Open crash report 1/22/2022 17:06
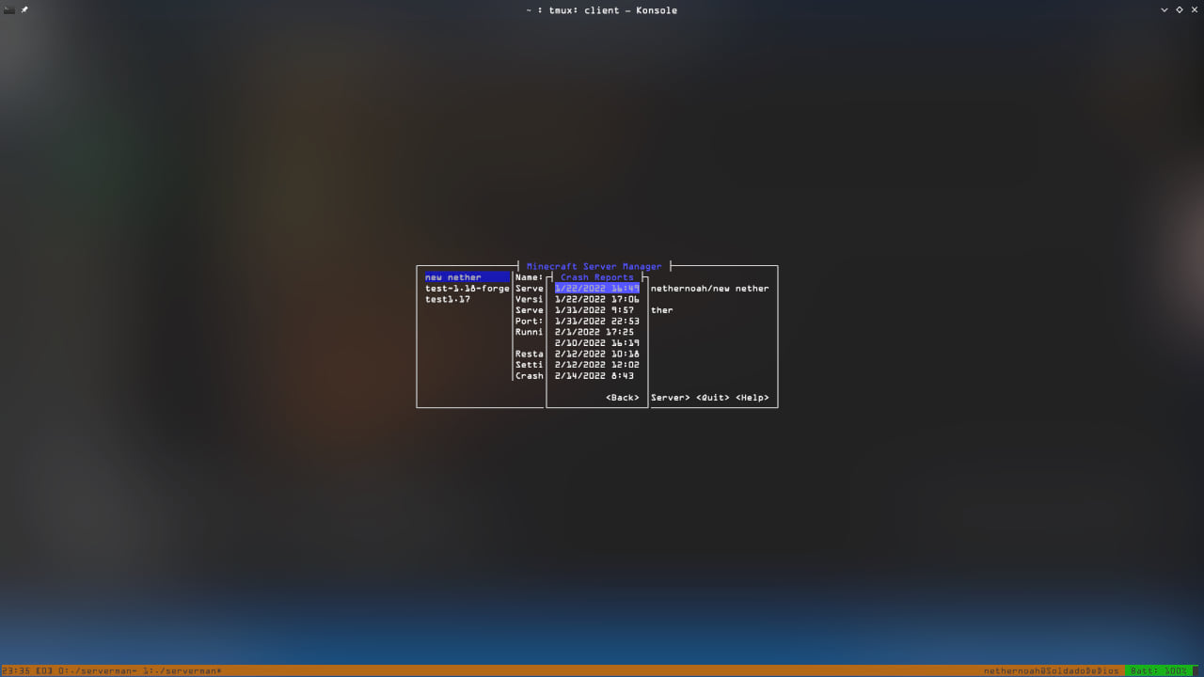This screenshot has width=1204, height=677. (596, 299)
